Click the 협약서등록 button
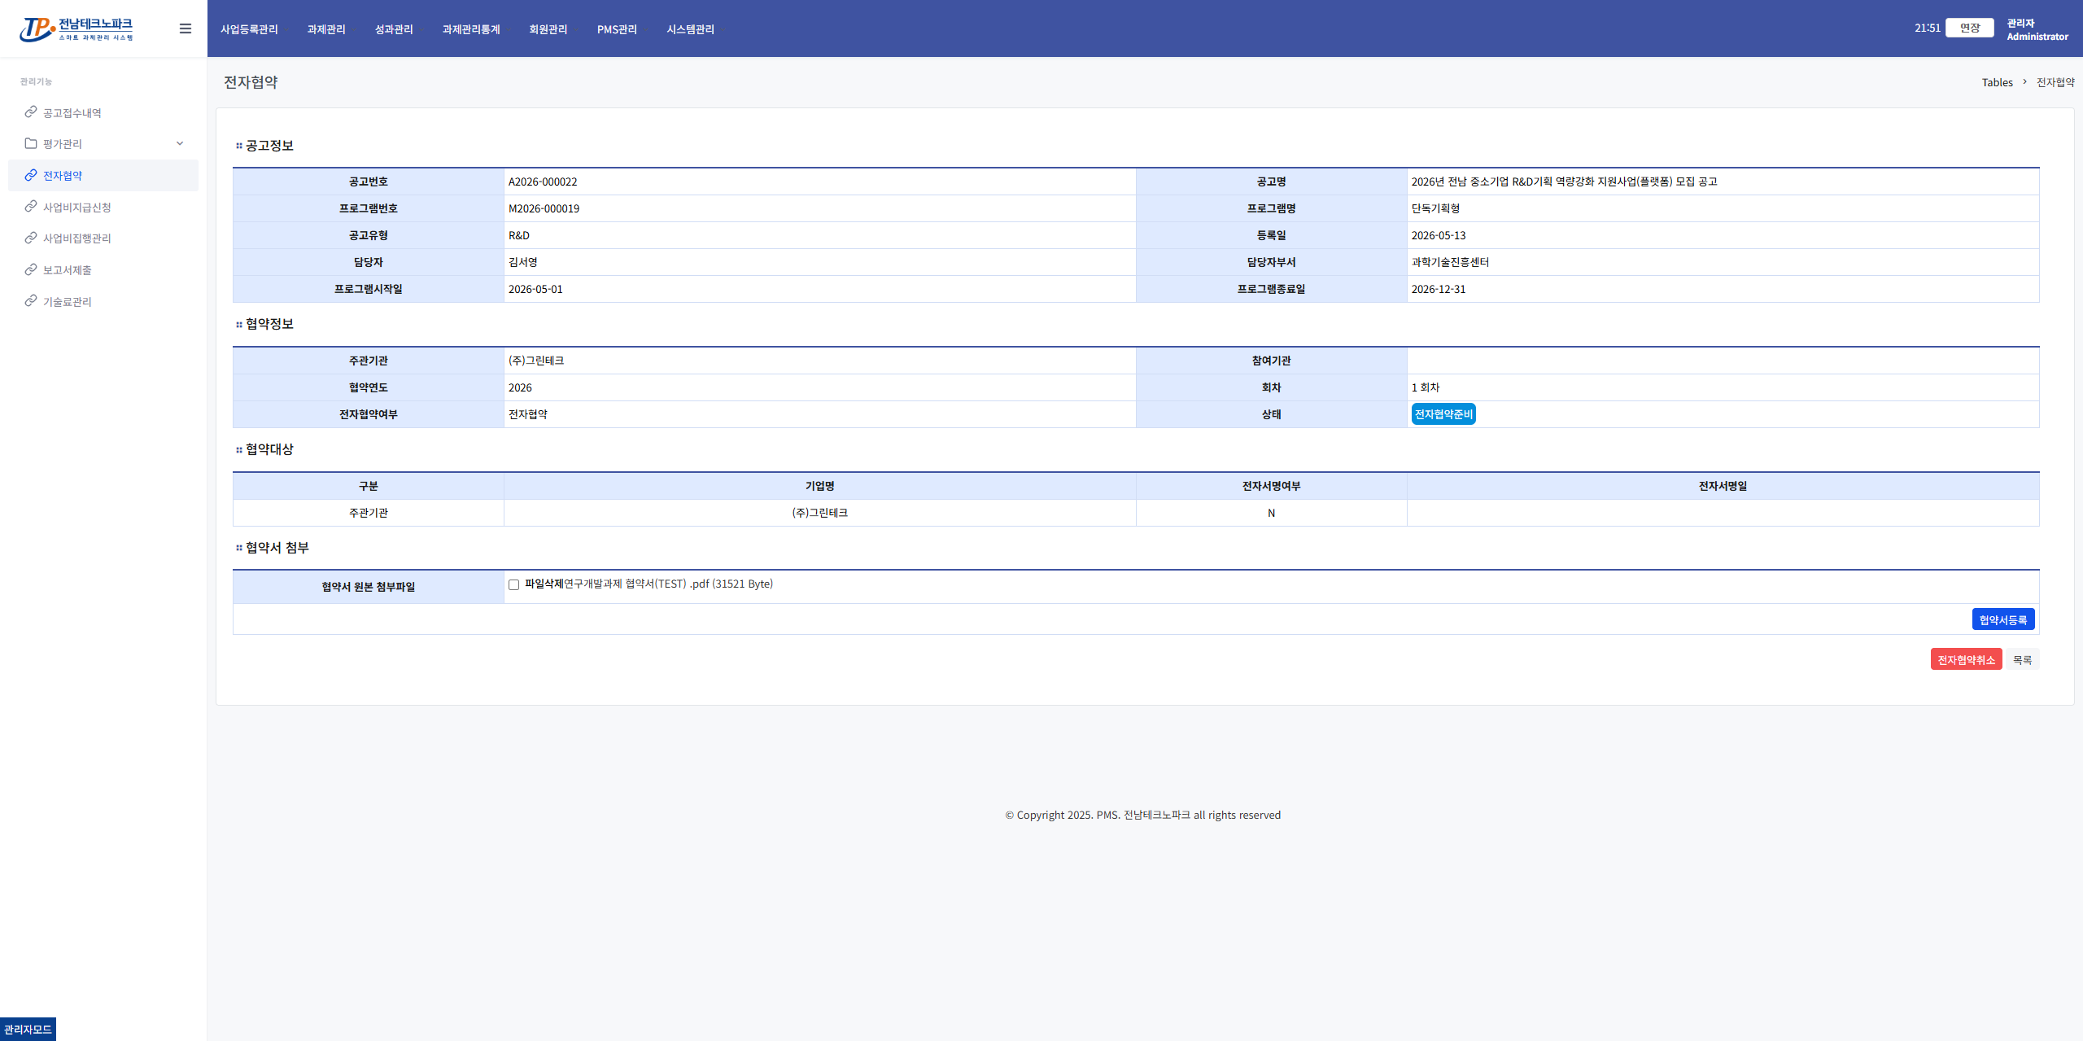The image size is (2083, 1041). [x=2003, y=619]
